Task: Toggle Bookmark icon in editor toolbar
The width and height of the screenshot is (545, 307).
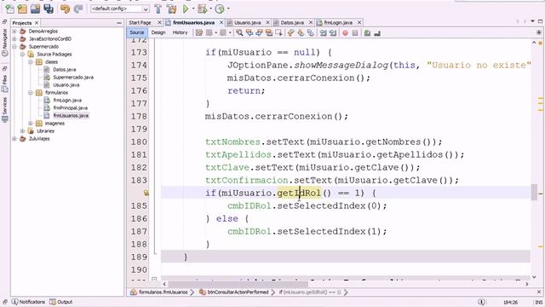Action: [x=310, y=32]
